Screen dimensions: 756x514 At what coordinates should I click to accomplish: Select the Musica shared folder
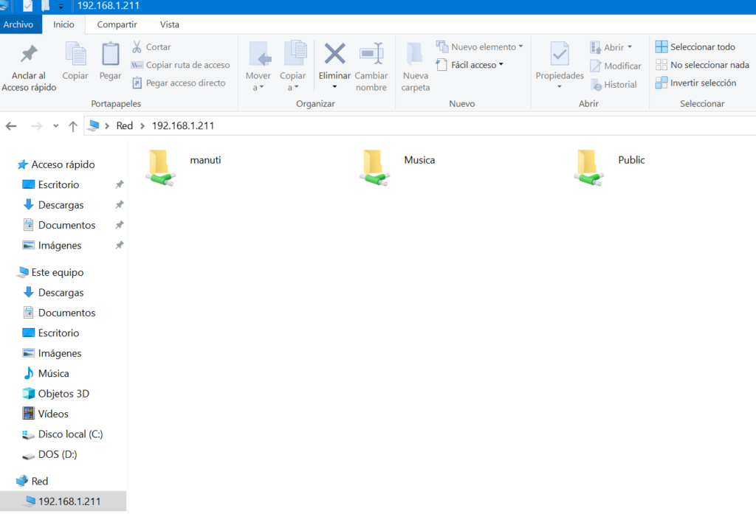[x=397, y=167]
